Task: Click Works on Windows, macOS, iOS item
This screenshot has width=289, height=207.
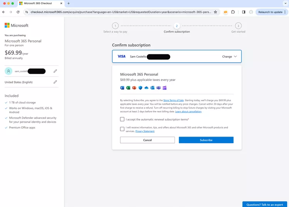Action: point(30,110)
